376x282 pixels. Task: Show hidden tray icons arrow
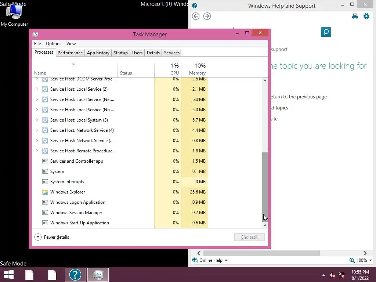pos(324,275)
